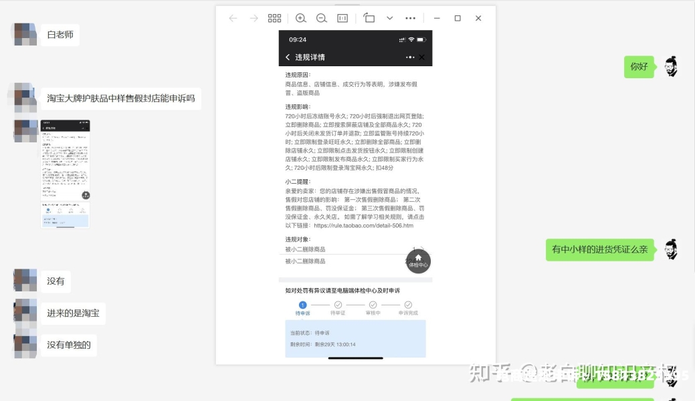
Task: Select the 待申诉 progress step
Action: coord(303,308)
